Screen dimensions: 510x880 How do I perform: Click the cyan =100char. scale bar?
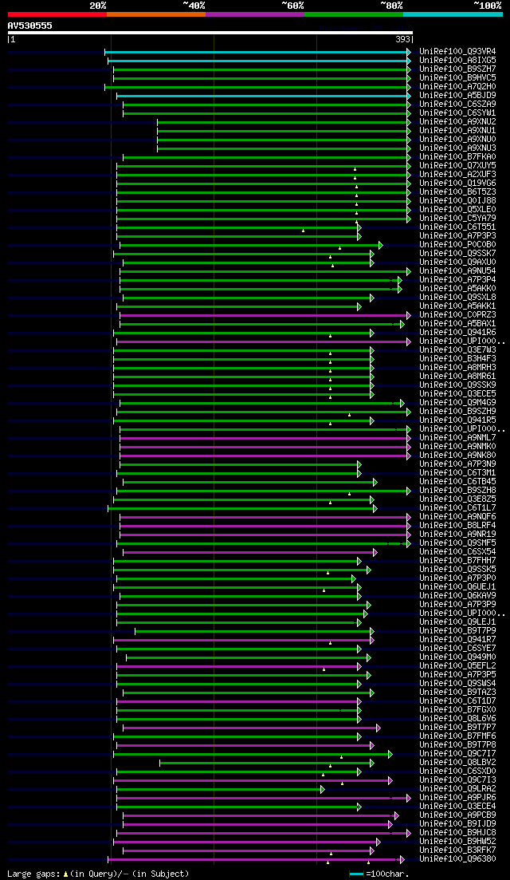coord(356,874)
